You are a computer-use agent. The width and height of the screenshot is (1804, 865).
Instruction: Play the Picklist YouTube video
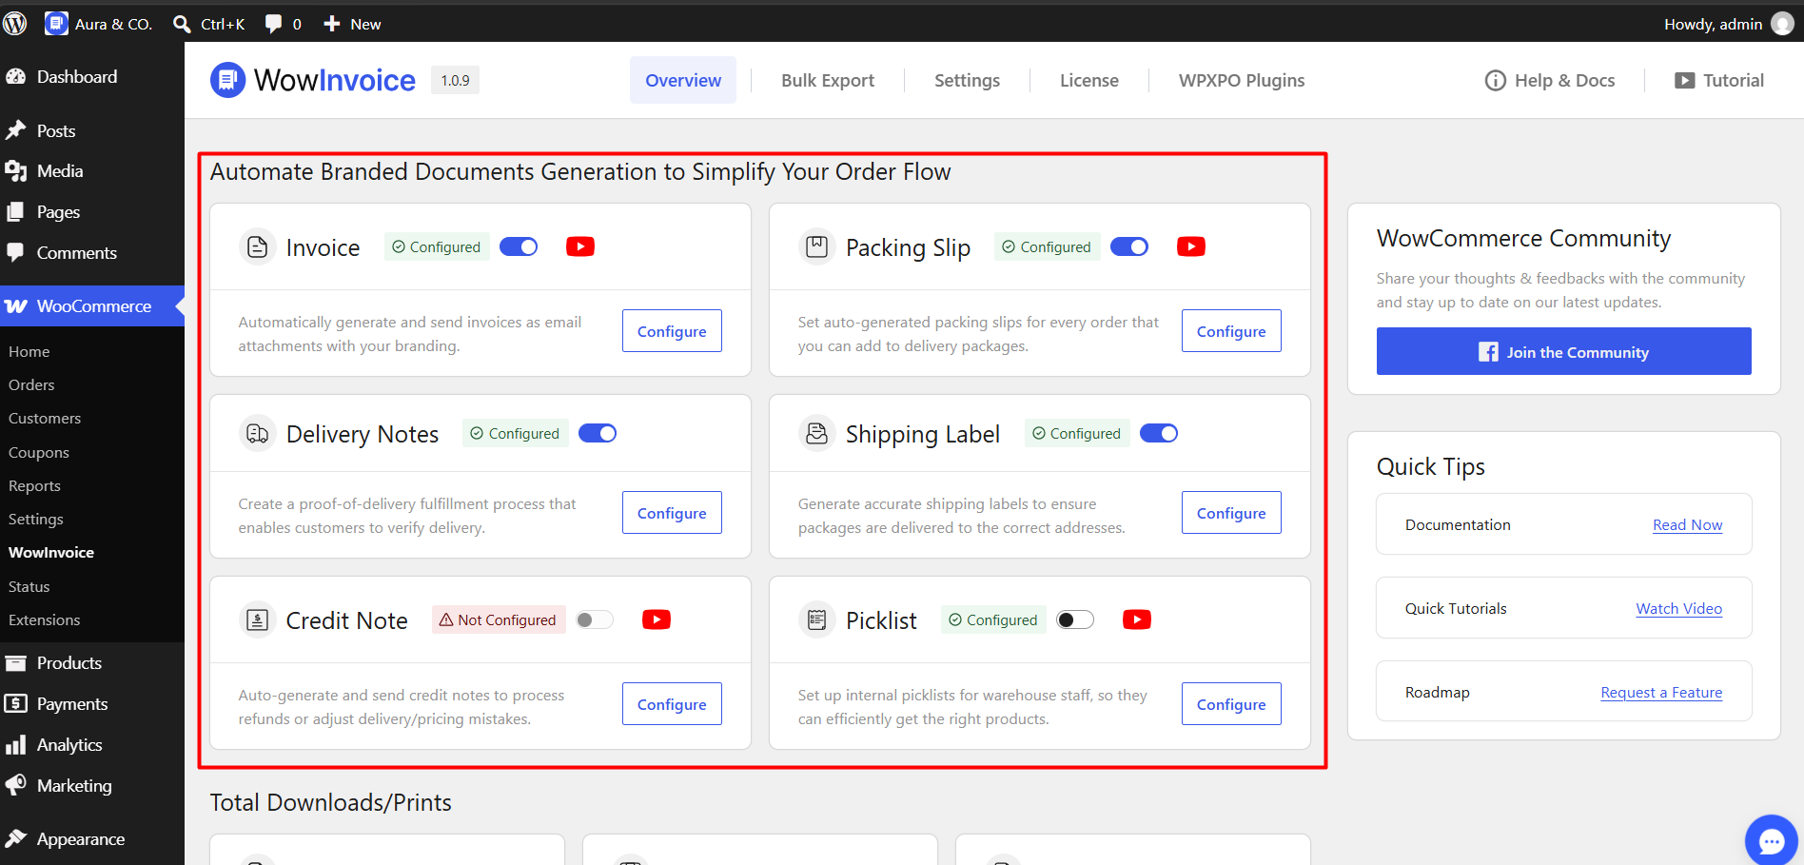tap(1137, 619)
